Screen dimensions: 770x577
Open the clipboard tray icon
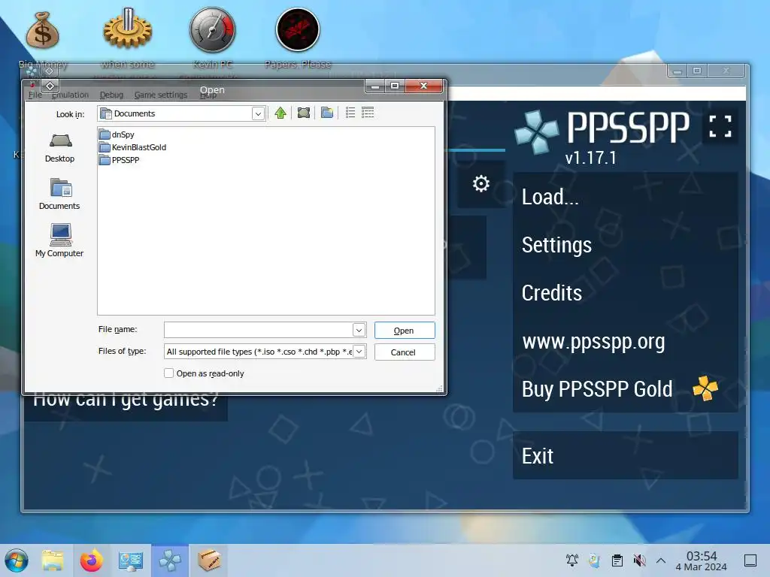tap(617, 560)
